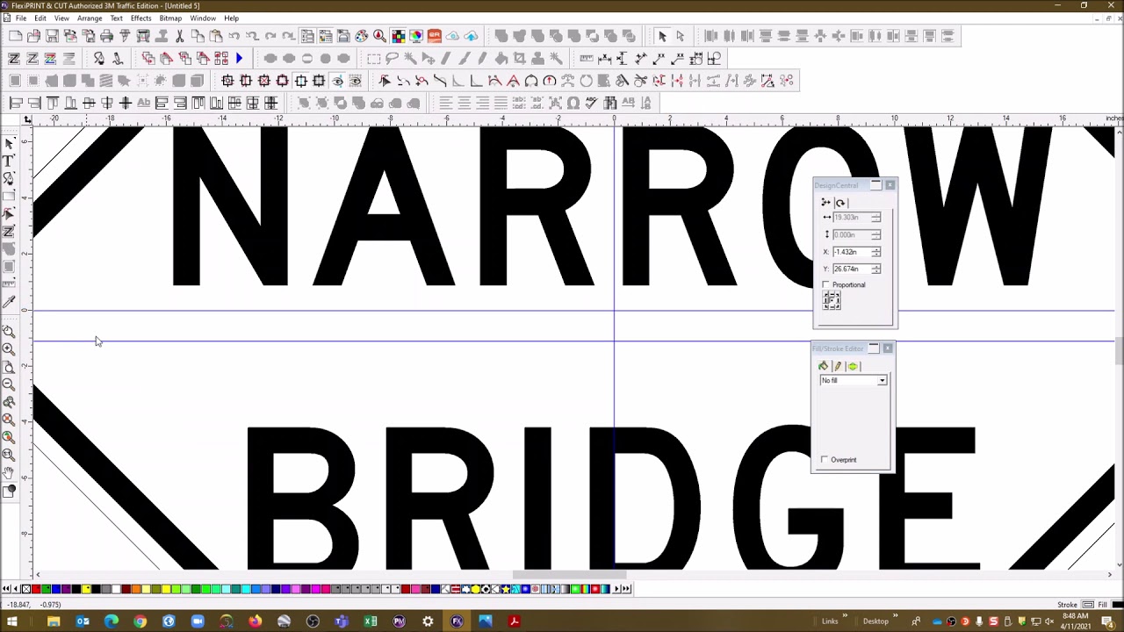Image resolution: width=1124 pixels, height=632 pixels.
Task: Roll up the DesignCentral panel
Action: pyautogui.click(x=875, y=185)
